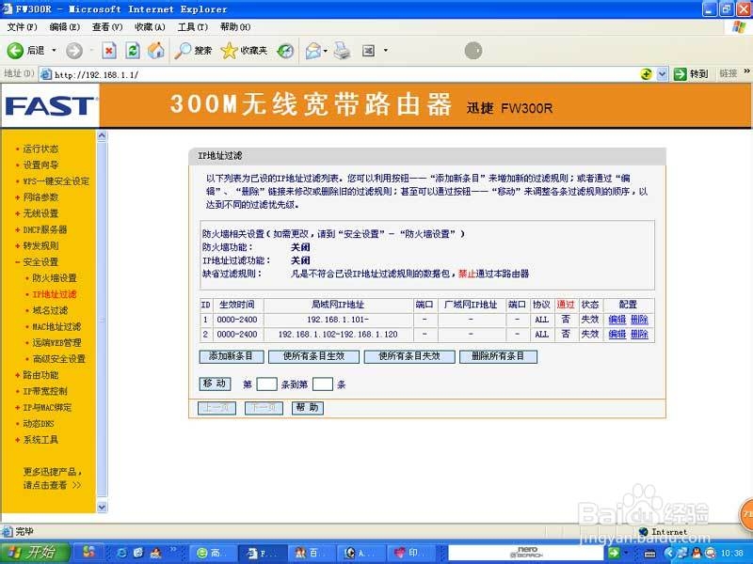
Task: Expand 无线设置 in the sidebar
Action: tap(40, 213)
